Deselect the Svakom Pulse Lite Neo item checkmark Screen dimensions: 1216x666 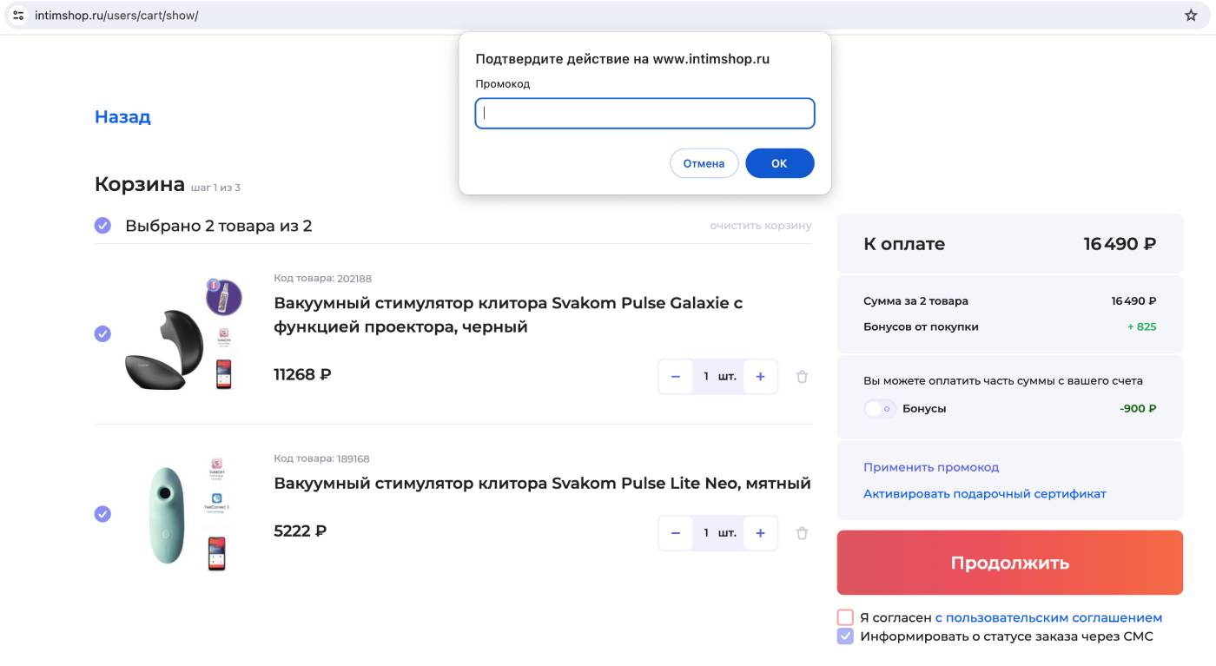102,513
